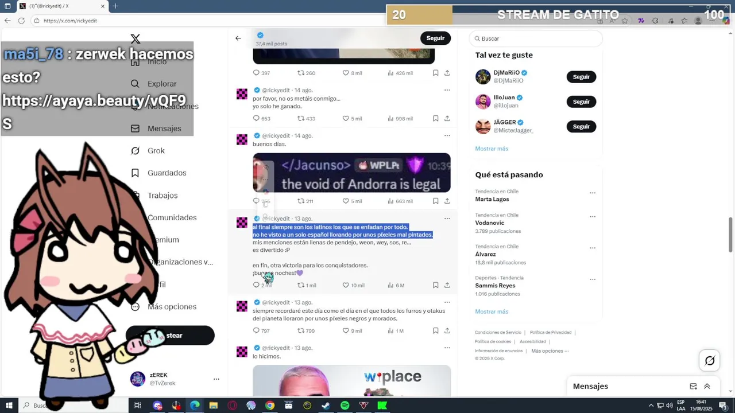The image size is (735, 413).
Task: Click Mostrar más under Qué está pasando
Action: point(492,311)
